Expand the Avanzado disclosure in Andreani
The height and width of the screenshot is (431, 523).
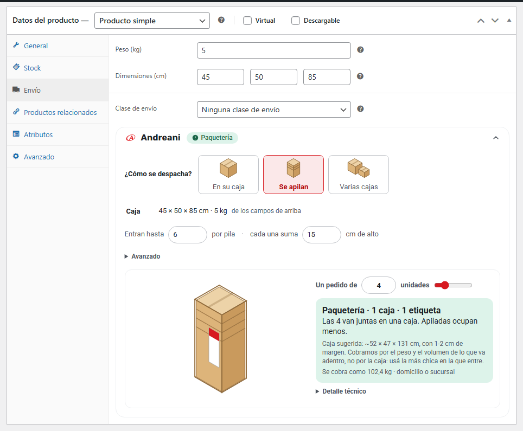143,256
